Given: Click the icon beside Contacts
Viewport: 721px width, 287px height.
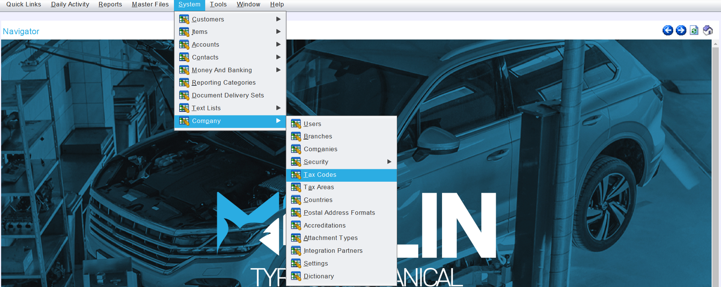Looking at the screenshot, I should (184, 57).
